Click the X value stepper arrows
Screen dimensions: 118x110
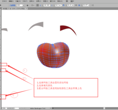pos(43,5)
